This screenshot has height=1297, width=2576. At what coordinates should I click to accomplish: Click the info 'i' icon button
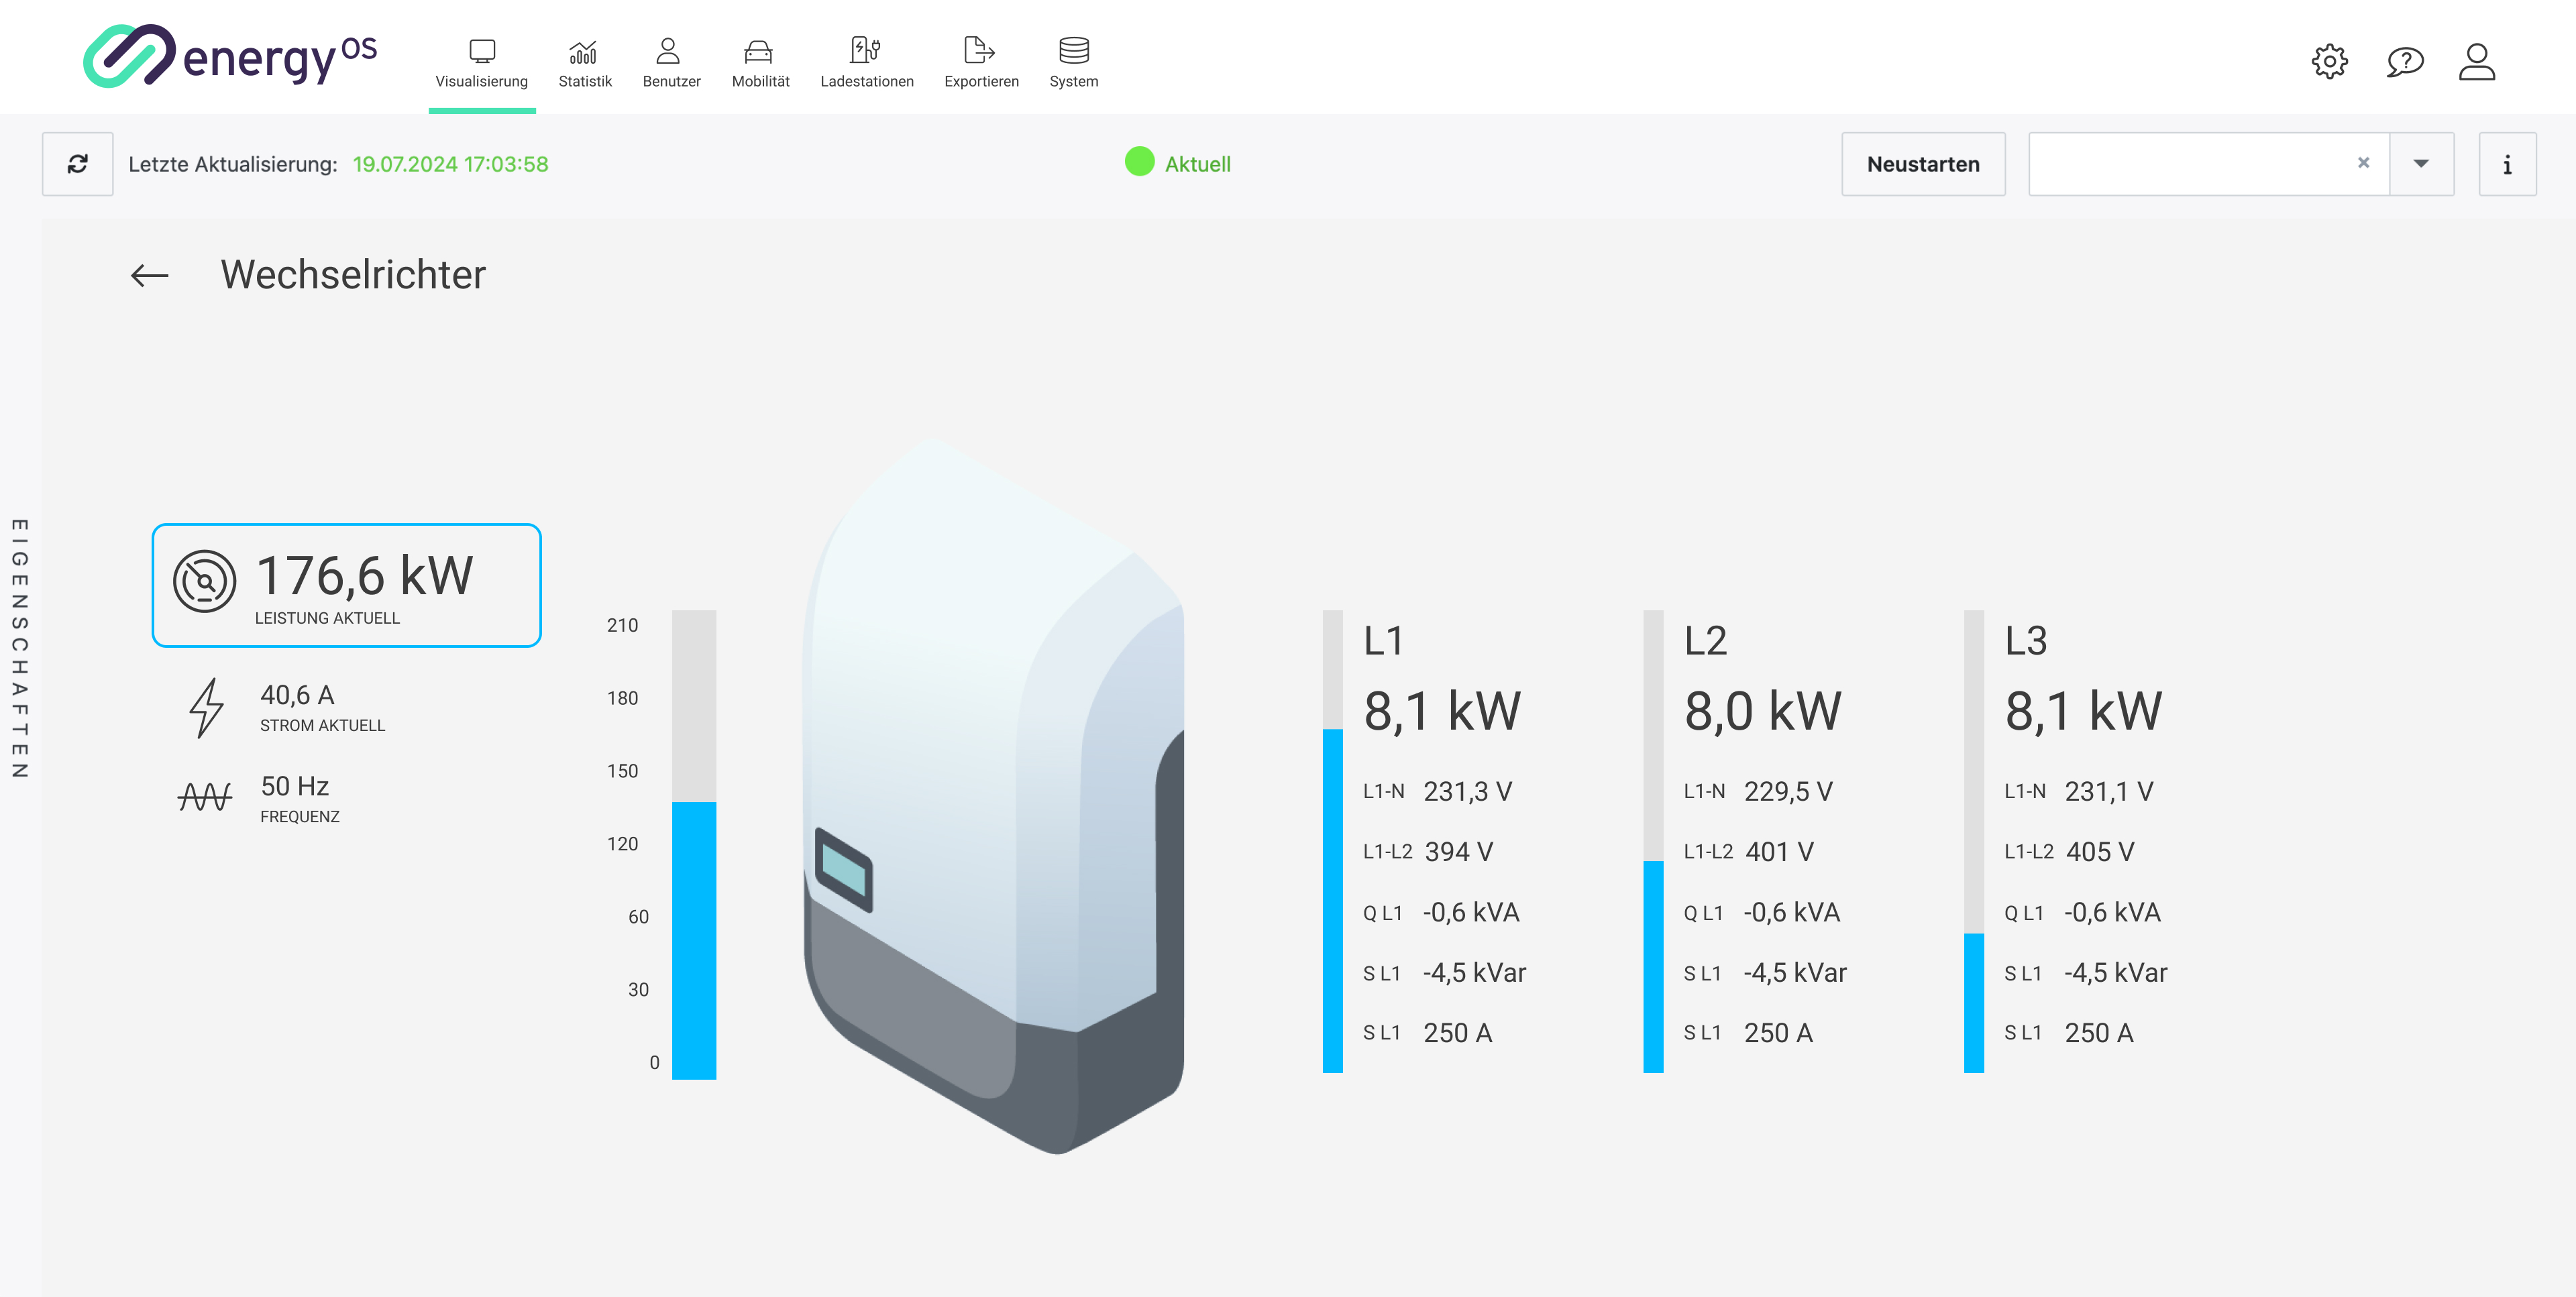(2506, 164)
